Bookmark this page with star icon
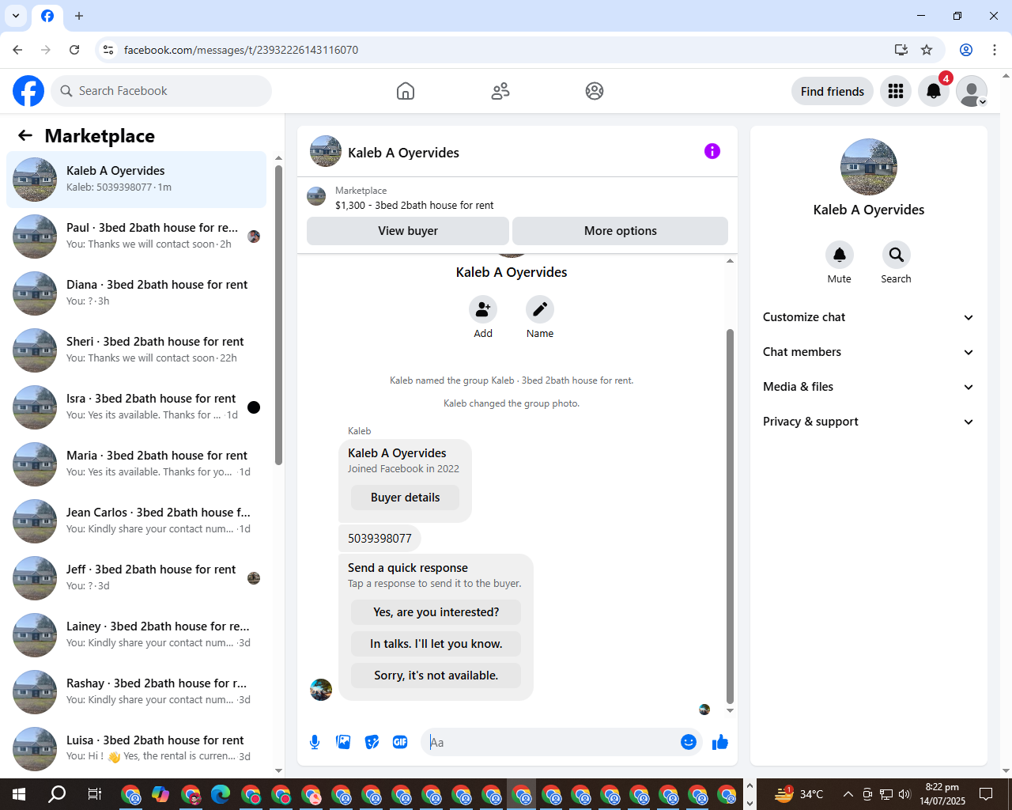The image size is (1012, 810). (927, 50)
